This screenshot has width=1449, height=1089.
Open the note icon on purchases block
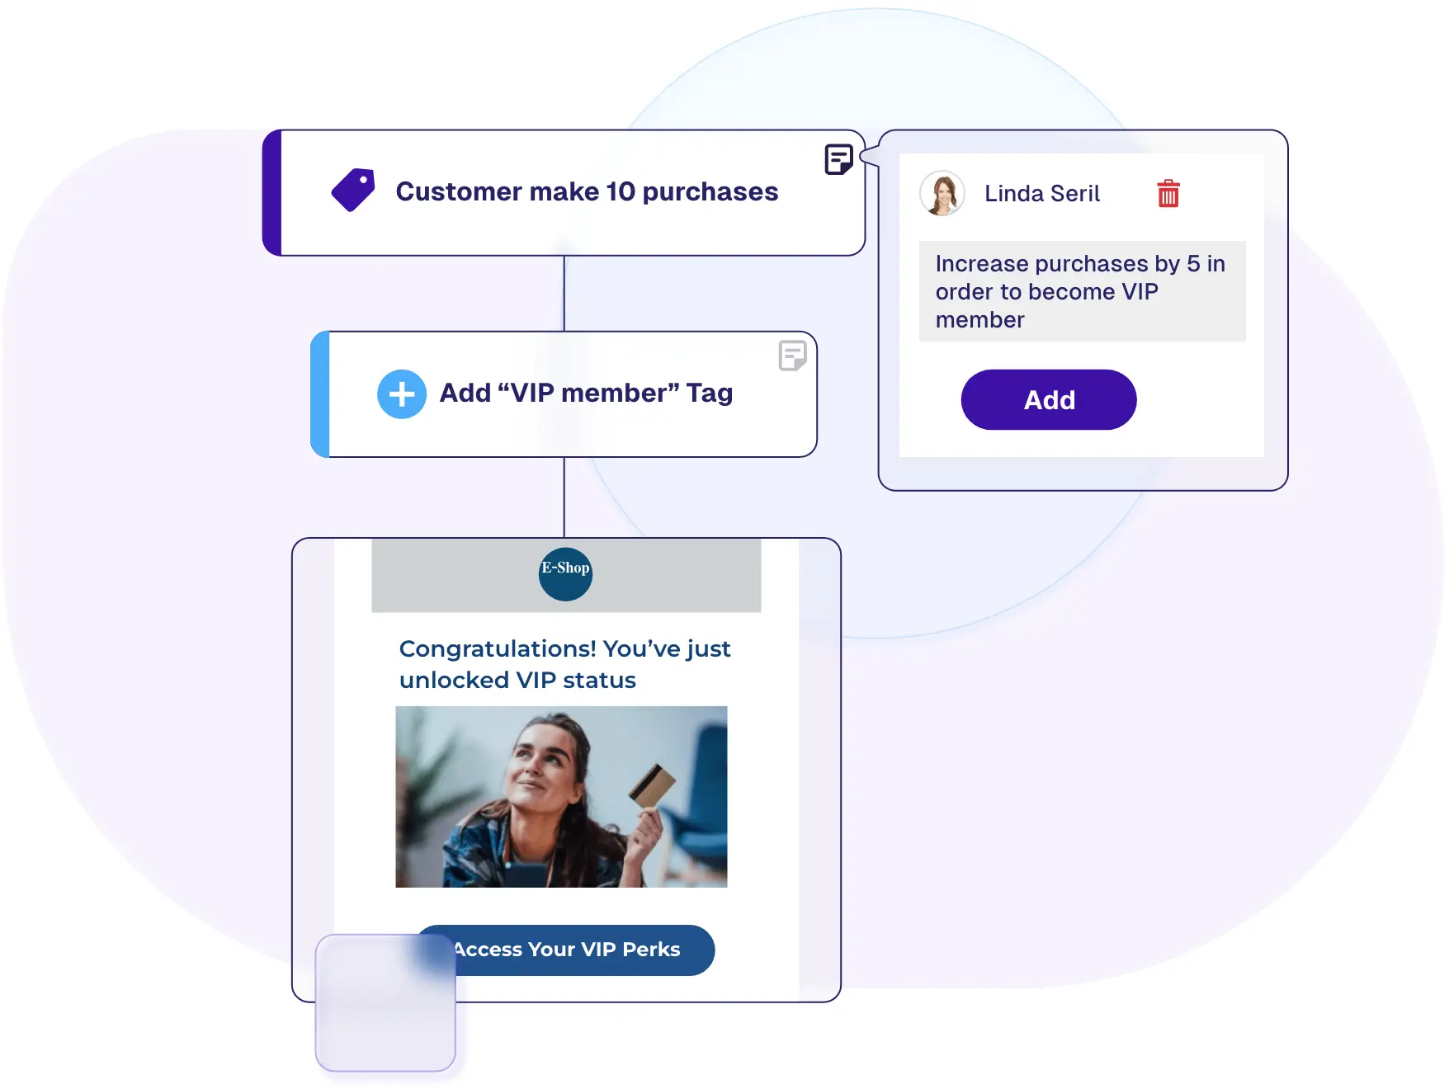click(838, 158)
